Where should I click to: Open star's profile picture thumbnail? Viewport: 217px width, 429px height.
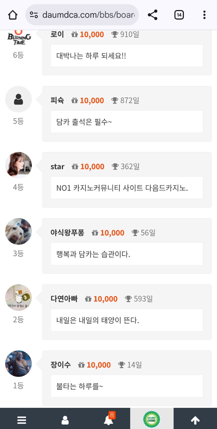tap(18, 165)
